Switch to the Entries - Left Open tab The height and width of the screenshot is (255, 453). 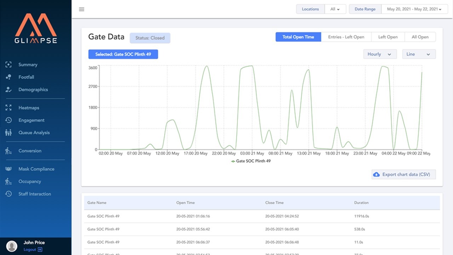click(346, 37)
